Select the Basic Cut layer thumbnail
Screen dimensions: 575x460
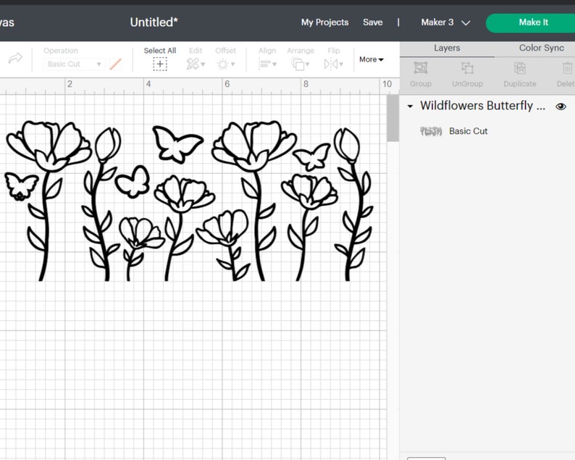431,131
